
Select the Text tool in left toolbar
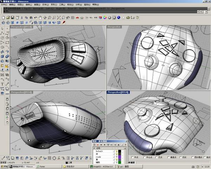[x=2, y=84]
